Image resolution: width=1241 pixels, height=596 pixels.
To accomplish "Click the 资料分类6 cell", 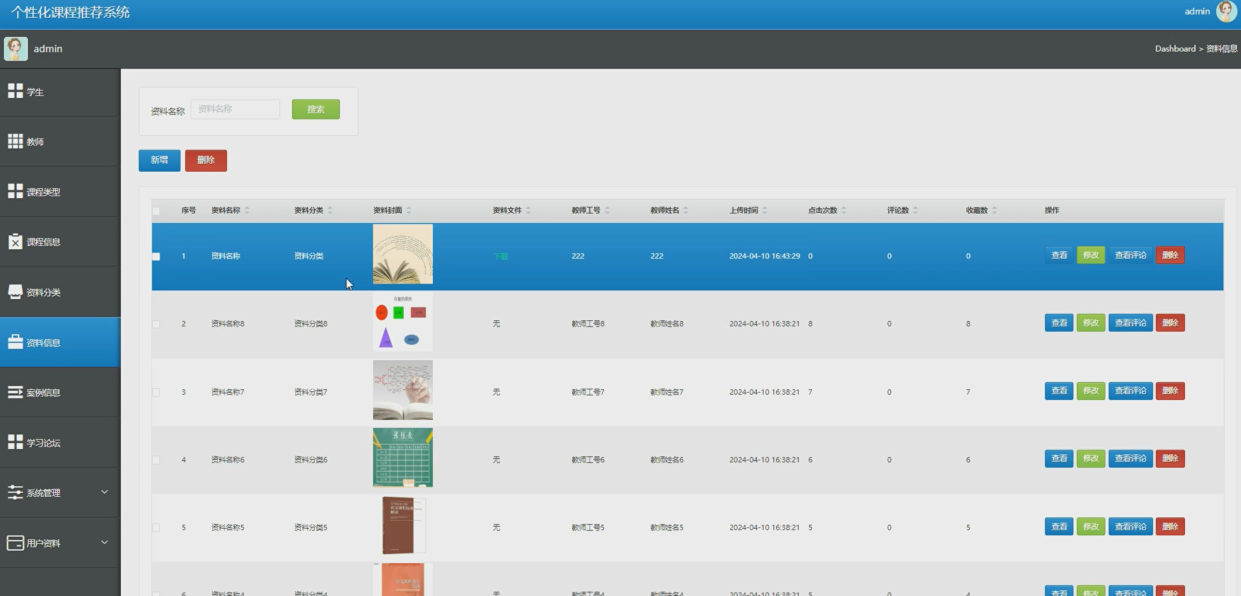I will point(311,460).
